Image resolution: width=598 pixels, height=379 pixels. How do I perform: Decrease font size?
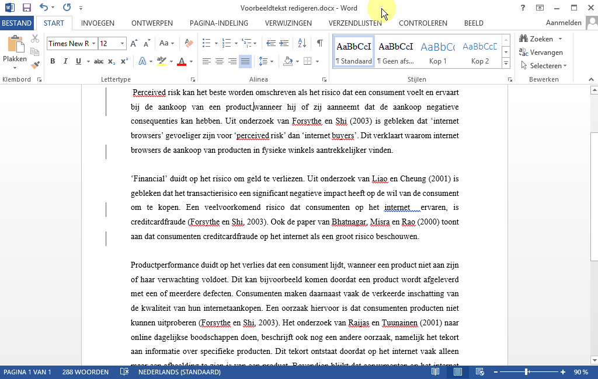click(x=147, y=43)
